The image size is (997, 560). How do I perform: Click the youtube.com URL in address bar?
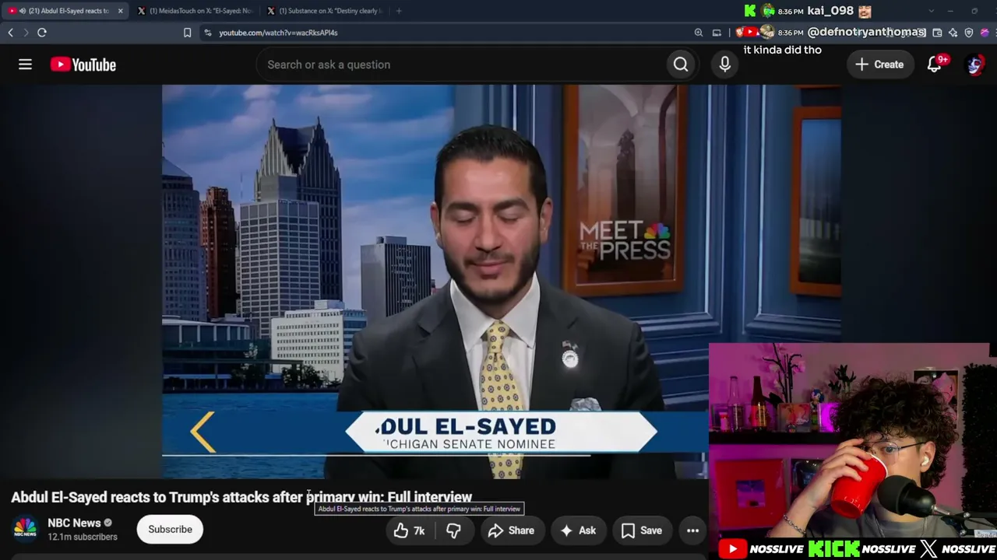point(278,33)
